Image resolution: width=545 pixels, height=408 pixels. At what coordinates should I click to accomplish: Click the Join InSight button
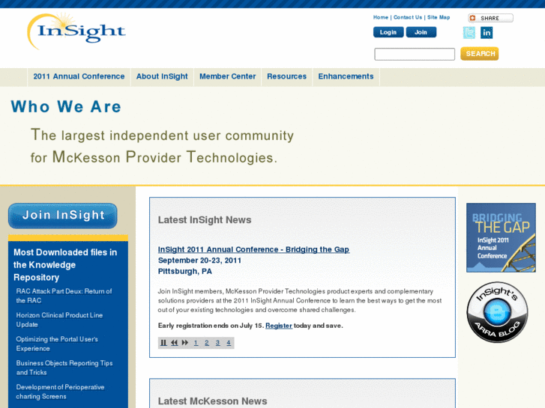pos(63,216)
